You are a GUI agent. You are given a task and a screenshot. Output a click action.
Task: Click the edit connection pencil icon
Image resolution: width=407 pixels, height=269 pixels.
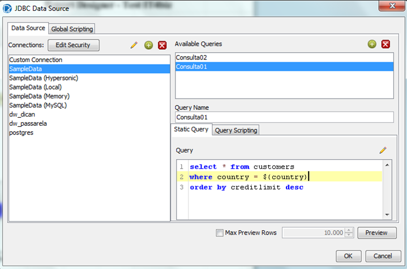coord(134,45)
